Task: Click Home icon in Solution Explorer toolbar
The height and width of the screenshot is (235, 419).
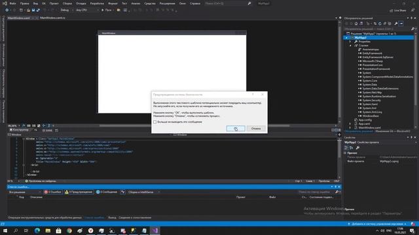Action: [356, 23]
